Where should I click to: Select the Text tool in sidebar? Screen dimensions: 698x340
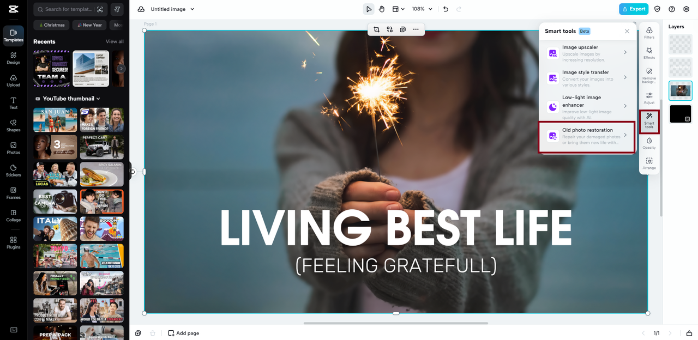click(13, 103)
